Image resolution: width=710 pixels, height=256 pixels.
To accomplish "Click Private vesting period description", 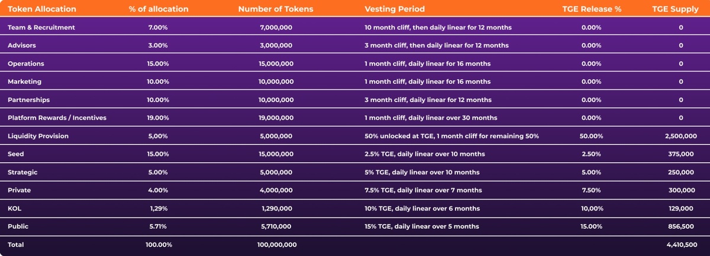I will (423, 190).
